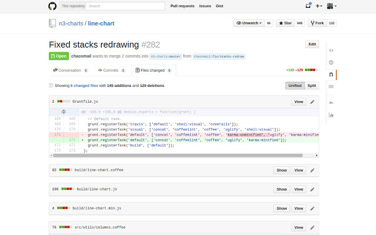View the build/line-chart.js file
The image size is (376, 235).
[298, 189]
